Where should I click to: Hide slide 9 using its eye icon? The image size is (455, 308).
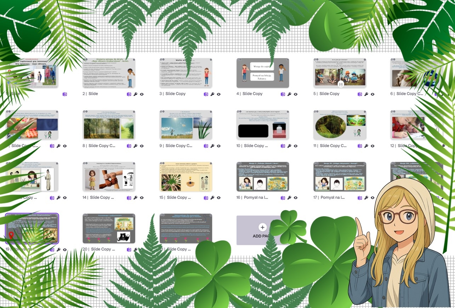[x=219, y=146]
